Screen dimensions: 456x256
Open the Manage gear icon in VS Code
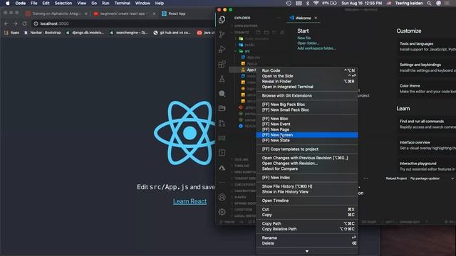[x=222, y=212]
